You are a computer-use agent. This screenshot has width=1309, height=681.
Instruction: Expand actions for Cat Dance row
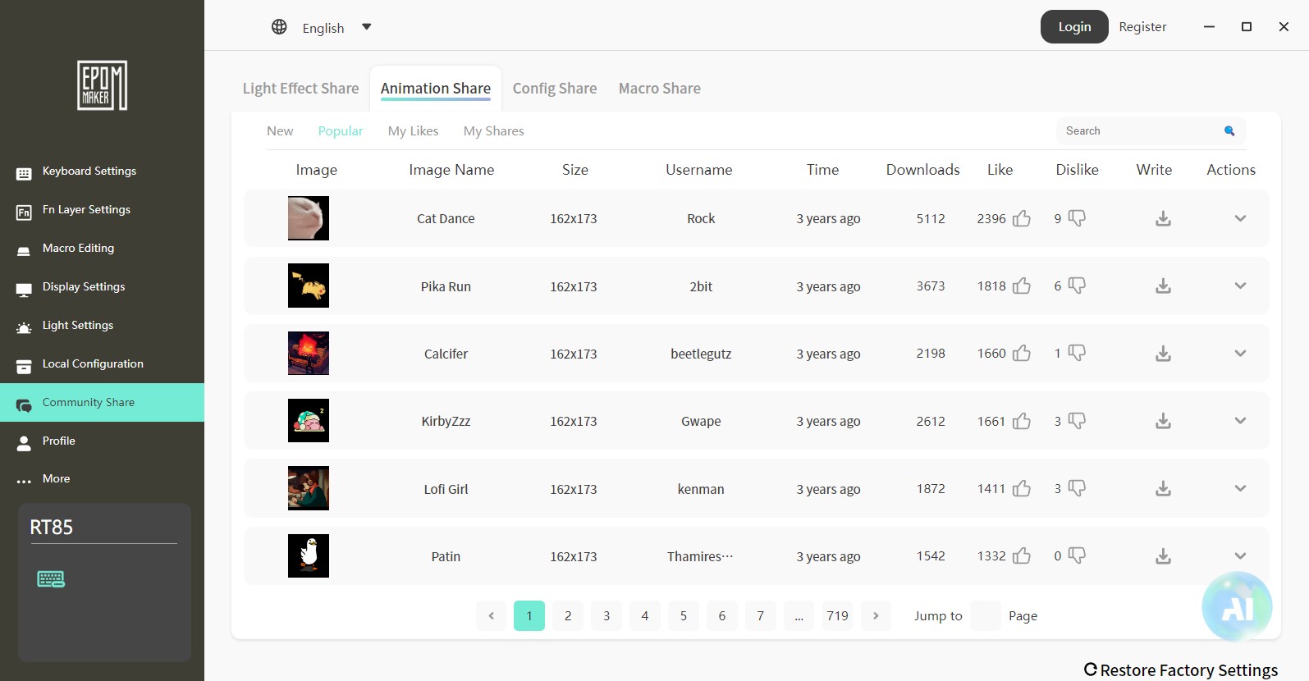coord(1240,218)
